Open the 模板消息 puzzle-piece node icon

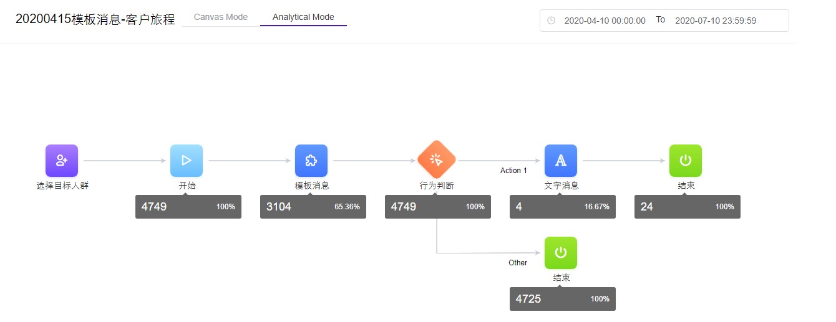click(x=311, y=161)
